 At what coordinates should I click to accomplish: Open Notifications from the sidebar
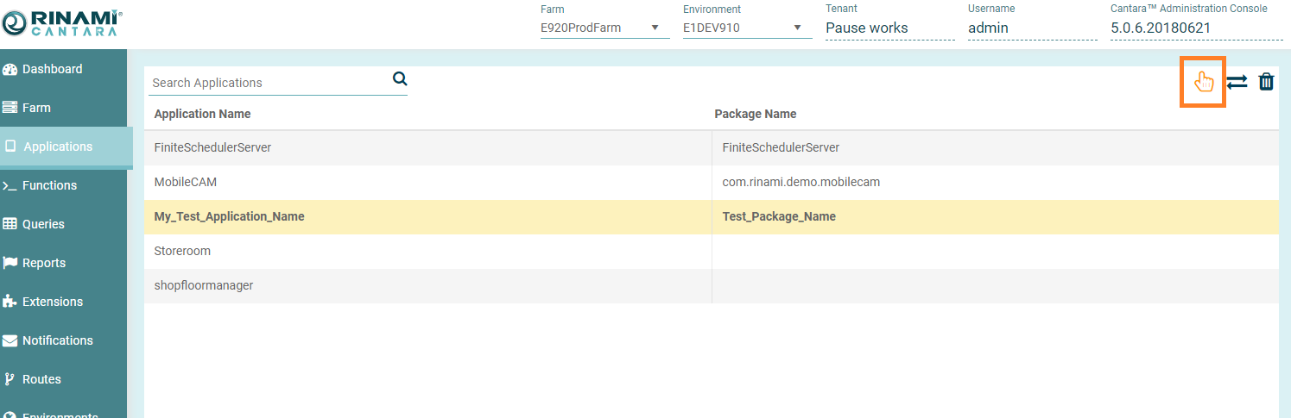pyautogui.click(x=57, y=340)
